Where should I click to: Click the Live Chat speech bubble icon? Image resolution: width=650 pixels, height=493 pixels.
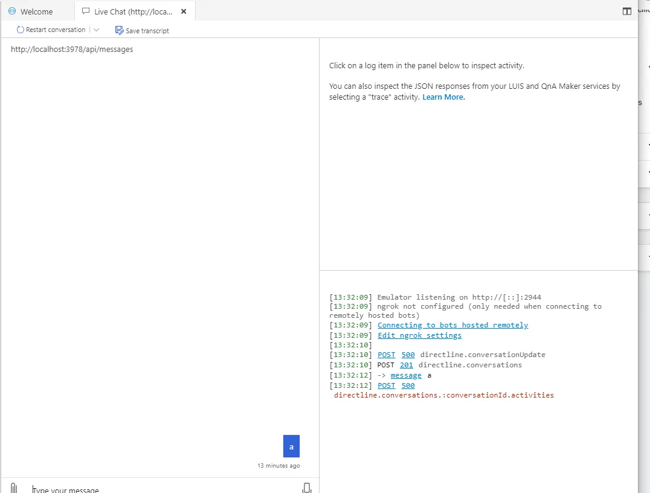(86, 11)
